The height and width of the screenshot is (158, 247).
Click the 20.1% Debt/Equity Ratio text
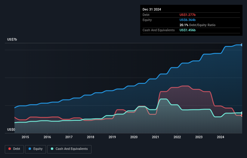197,25
